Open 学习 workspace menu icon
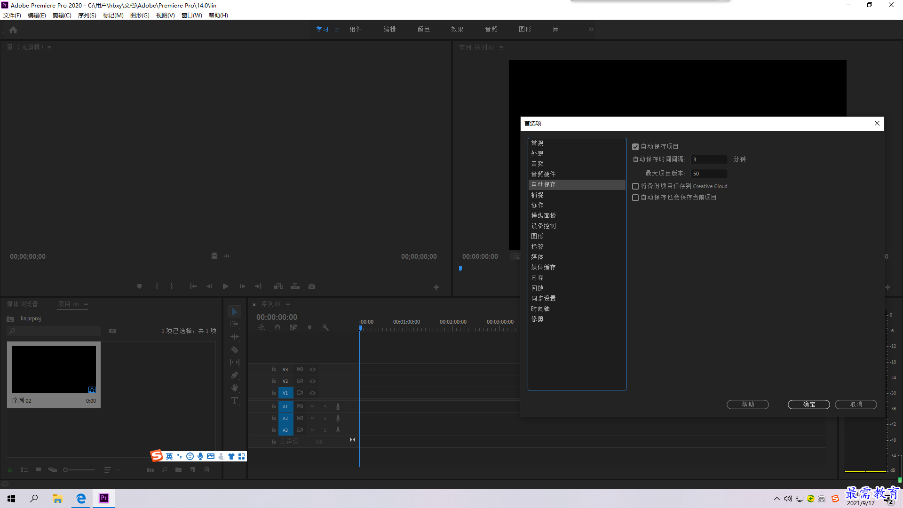This screenshot has height=508, width=903. tap(337, 30)
